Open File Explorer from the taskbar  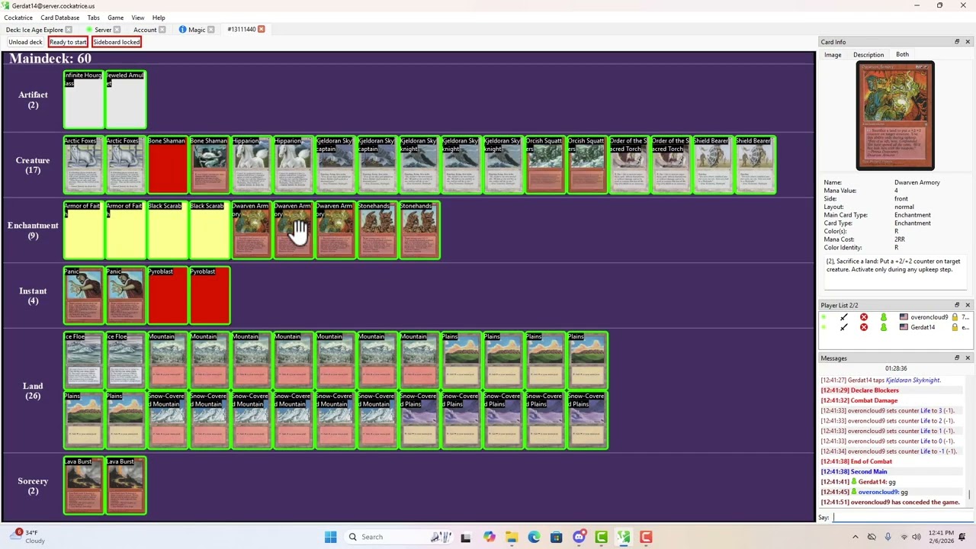click(512, 537)
